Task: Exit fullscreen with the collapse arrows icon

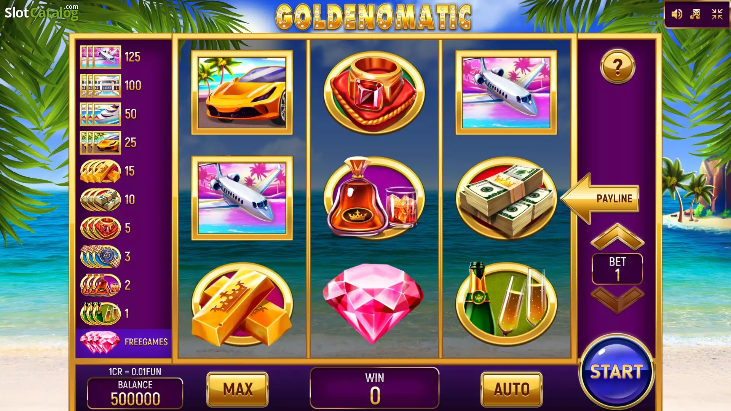Action: pos(717,14)
